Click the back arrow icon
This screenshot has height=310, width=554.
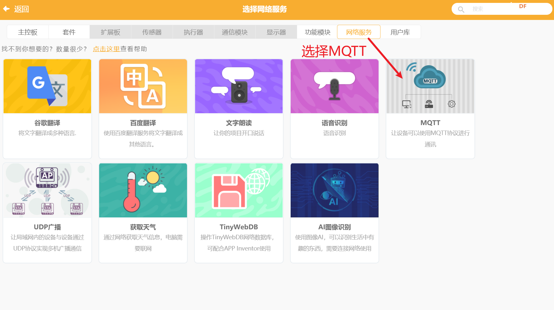pyautogui.click(x=6, y=9)
